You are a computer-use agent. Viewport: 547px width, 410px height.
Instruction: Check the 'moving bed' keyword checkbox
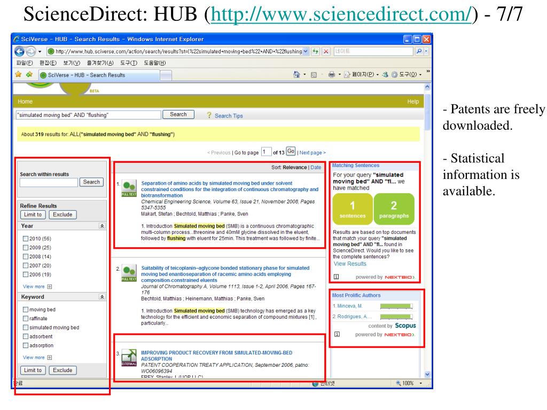coord(26,309)
